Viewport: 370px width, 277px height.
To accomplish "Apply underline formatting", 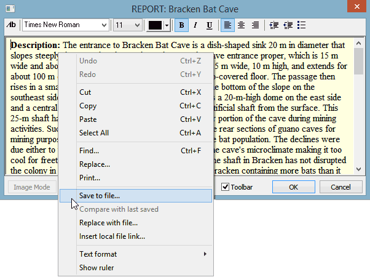I will (210, 25).
